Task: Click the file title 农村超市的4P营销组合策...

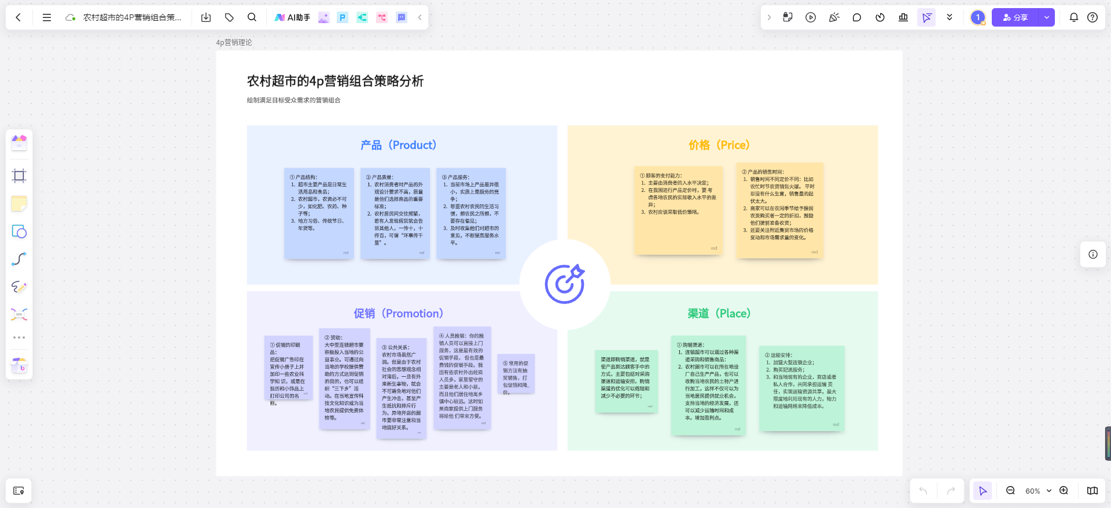Action: click(132, 17)
